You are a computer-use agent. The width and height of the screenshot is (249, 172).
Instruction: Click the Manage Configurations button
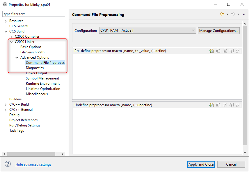point(219,30)
